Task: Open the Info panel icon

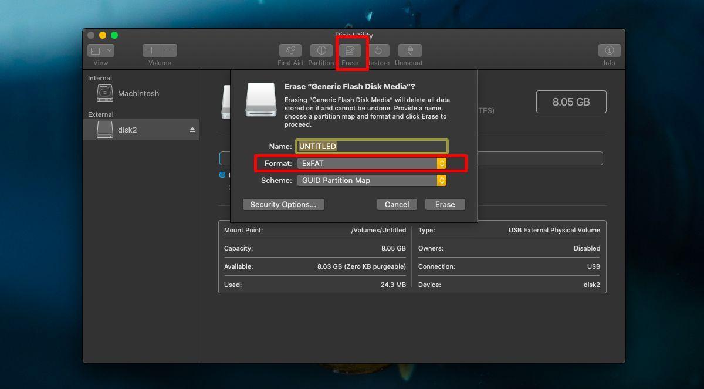Action: pos(610,50)
